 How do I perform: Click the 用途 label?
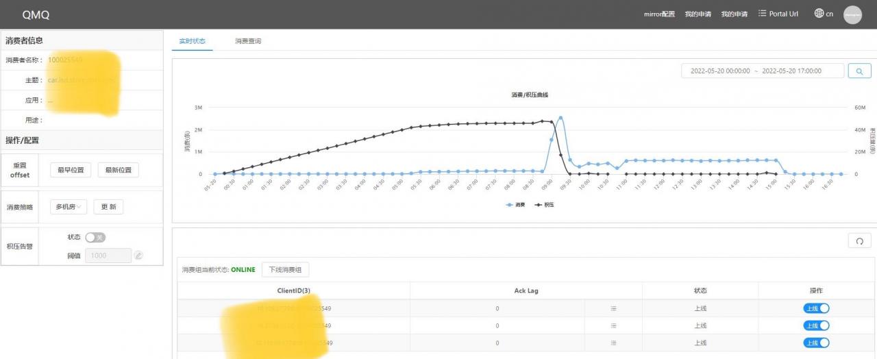pos(34,120)
